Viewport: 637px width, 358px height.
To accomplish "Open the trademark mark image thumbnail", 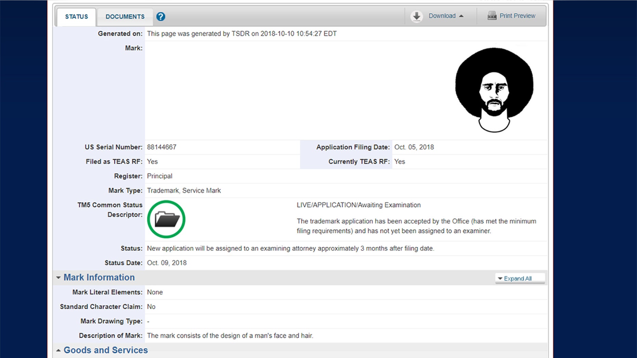I will pyautogui.click(x=494, y=90).
